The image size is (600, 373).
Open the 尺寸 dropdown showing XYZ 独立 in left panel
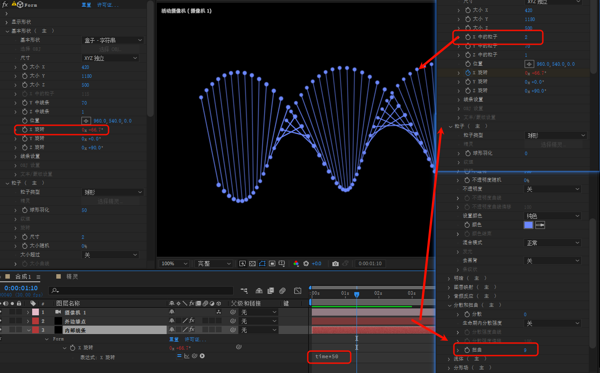point(110,58)
